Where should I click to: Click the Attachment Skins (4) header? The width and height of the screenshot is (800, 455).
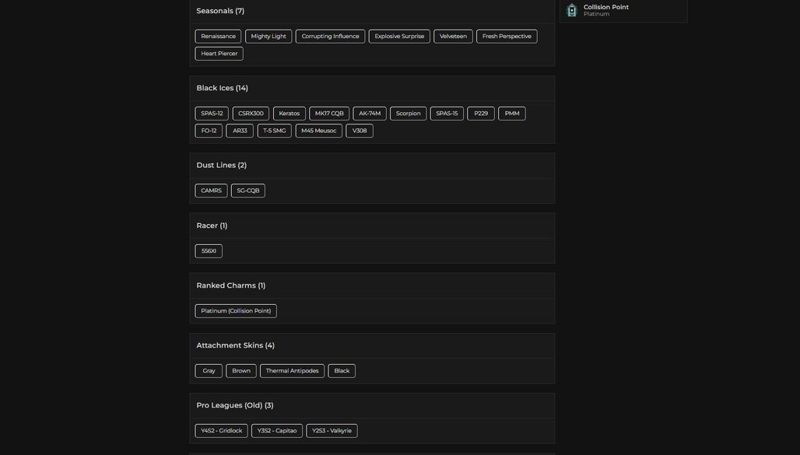click(x=235, y=345)
